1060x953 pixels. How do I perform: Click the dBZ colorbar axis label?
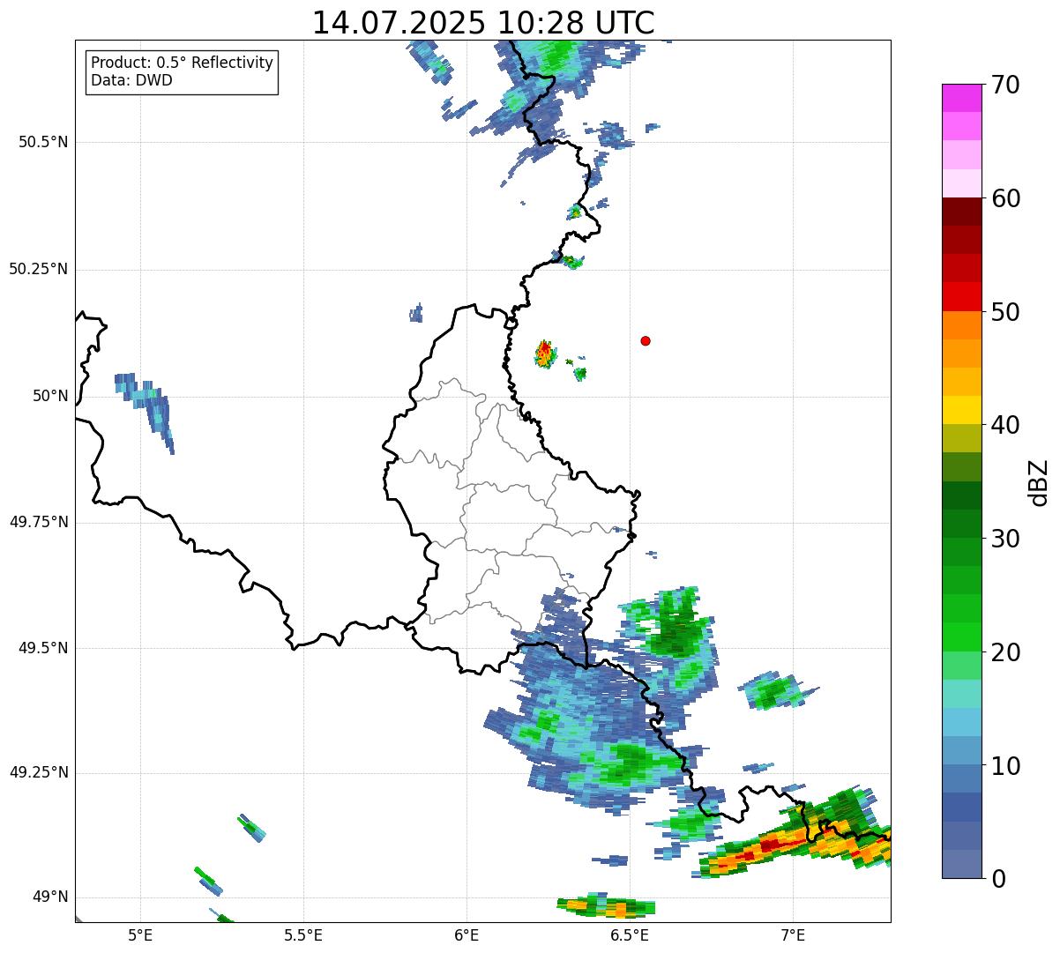pyautogui.click(x=1039, y=481)
